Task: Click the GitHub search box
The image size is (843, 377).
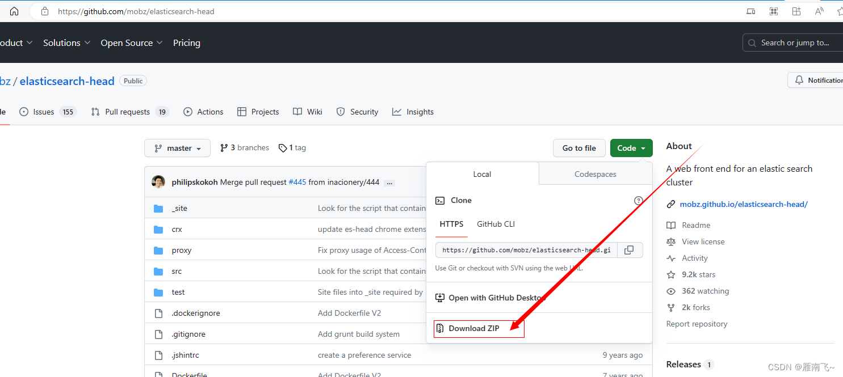Action: pos(793,43)
